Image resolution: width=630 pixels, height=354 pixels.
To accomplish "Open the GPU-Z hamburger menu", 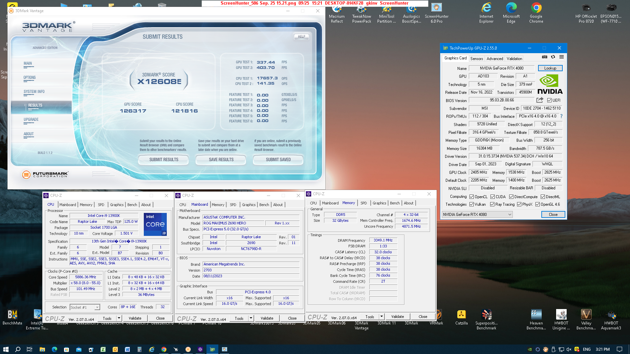I will (x=561, y=57).
